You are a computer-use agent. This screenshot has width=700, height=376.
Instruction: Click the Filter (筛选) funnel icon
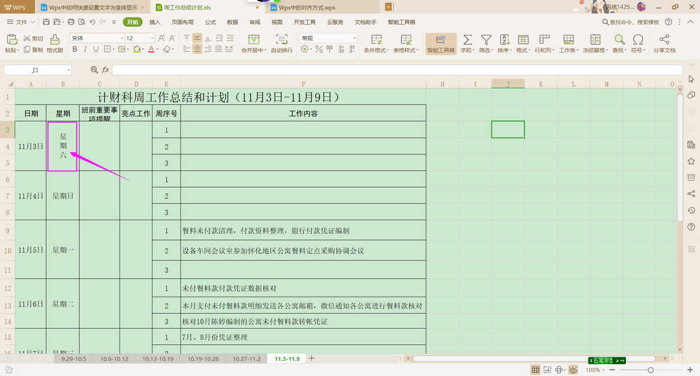pyautogui.click(x=486, y=39)
